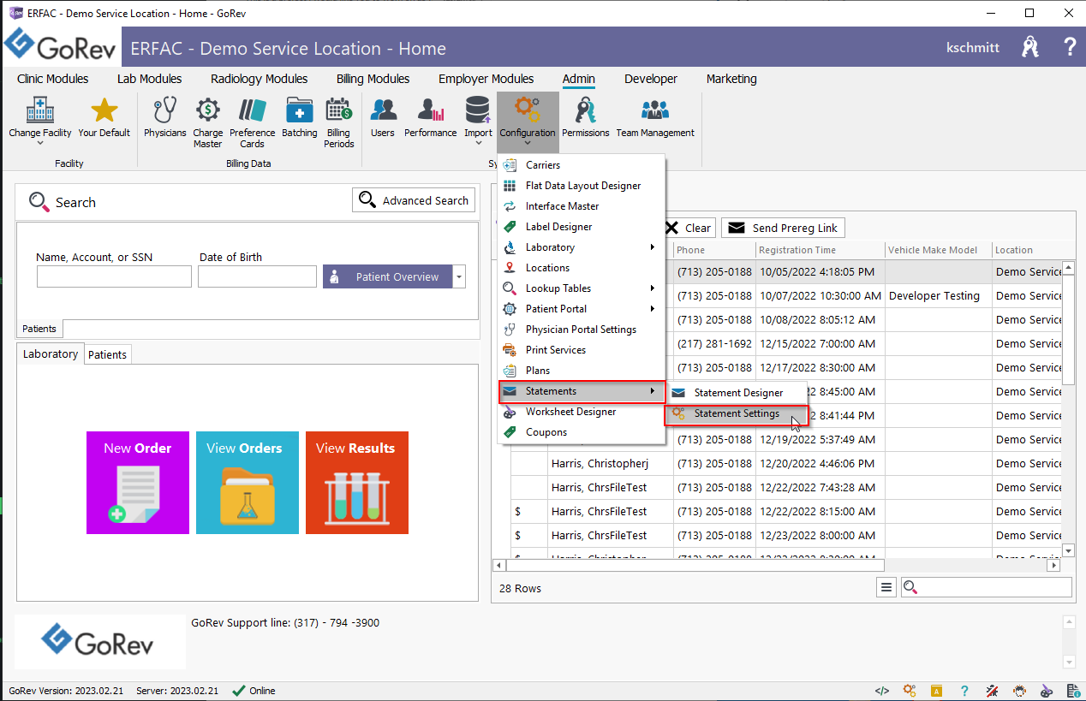Switch to Employer Modules tab
The width and height of the screenshot is (1086, 701).
coord(486,79)
